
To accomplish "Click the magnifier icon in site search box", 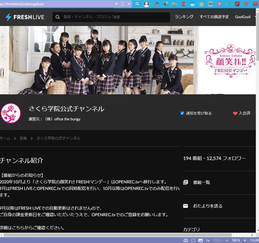I will point(57,17).
